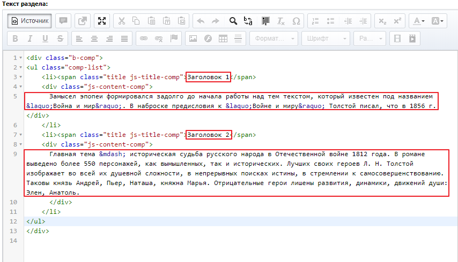Viewport: 458px width, 262px height.
Task: Click the Cut scissors icon
Action: [121, 21]
